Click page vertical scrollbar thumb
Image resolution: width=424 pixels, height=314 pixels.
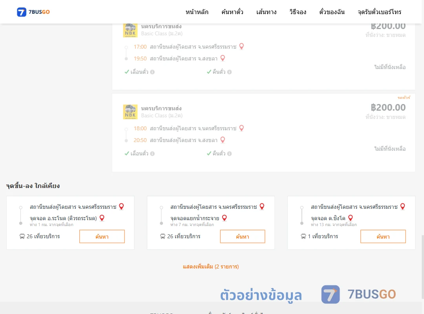[x=422, y=267]
